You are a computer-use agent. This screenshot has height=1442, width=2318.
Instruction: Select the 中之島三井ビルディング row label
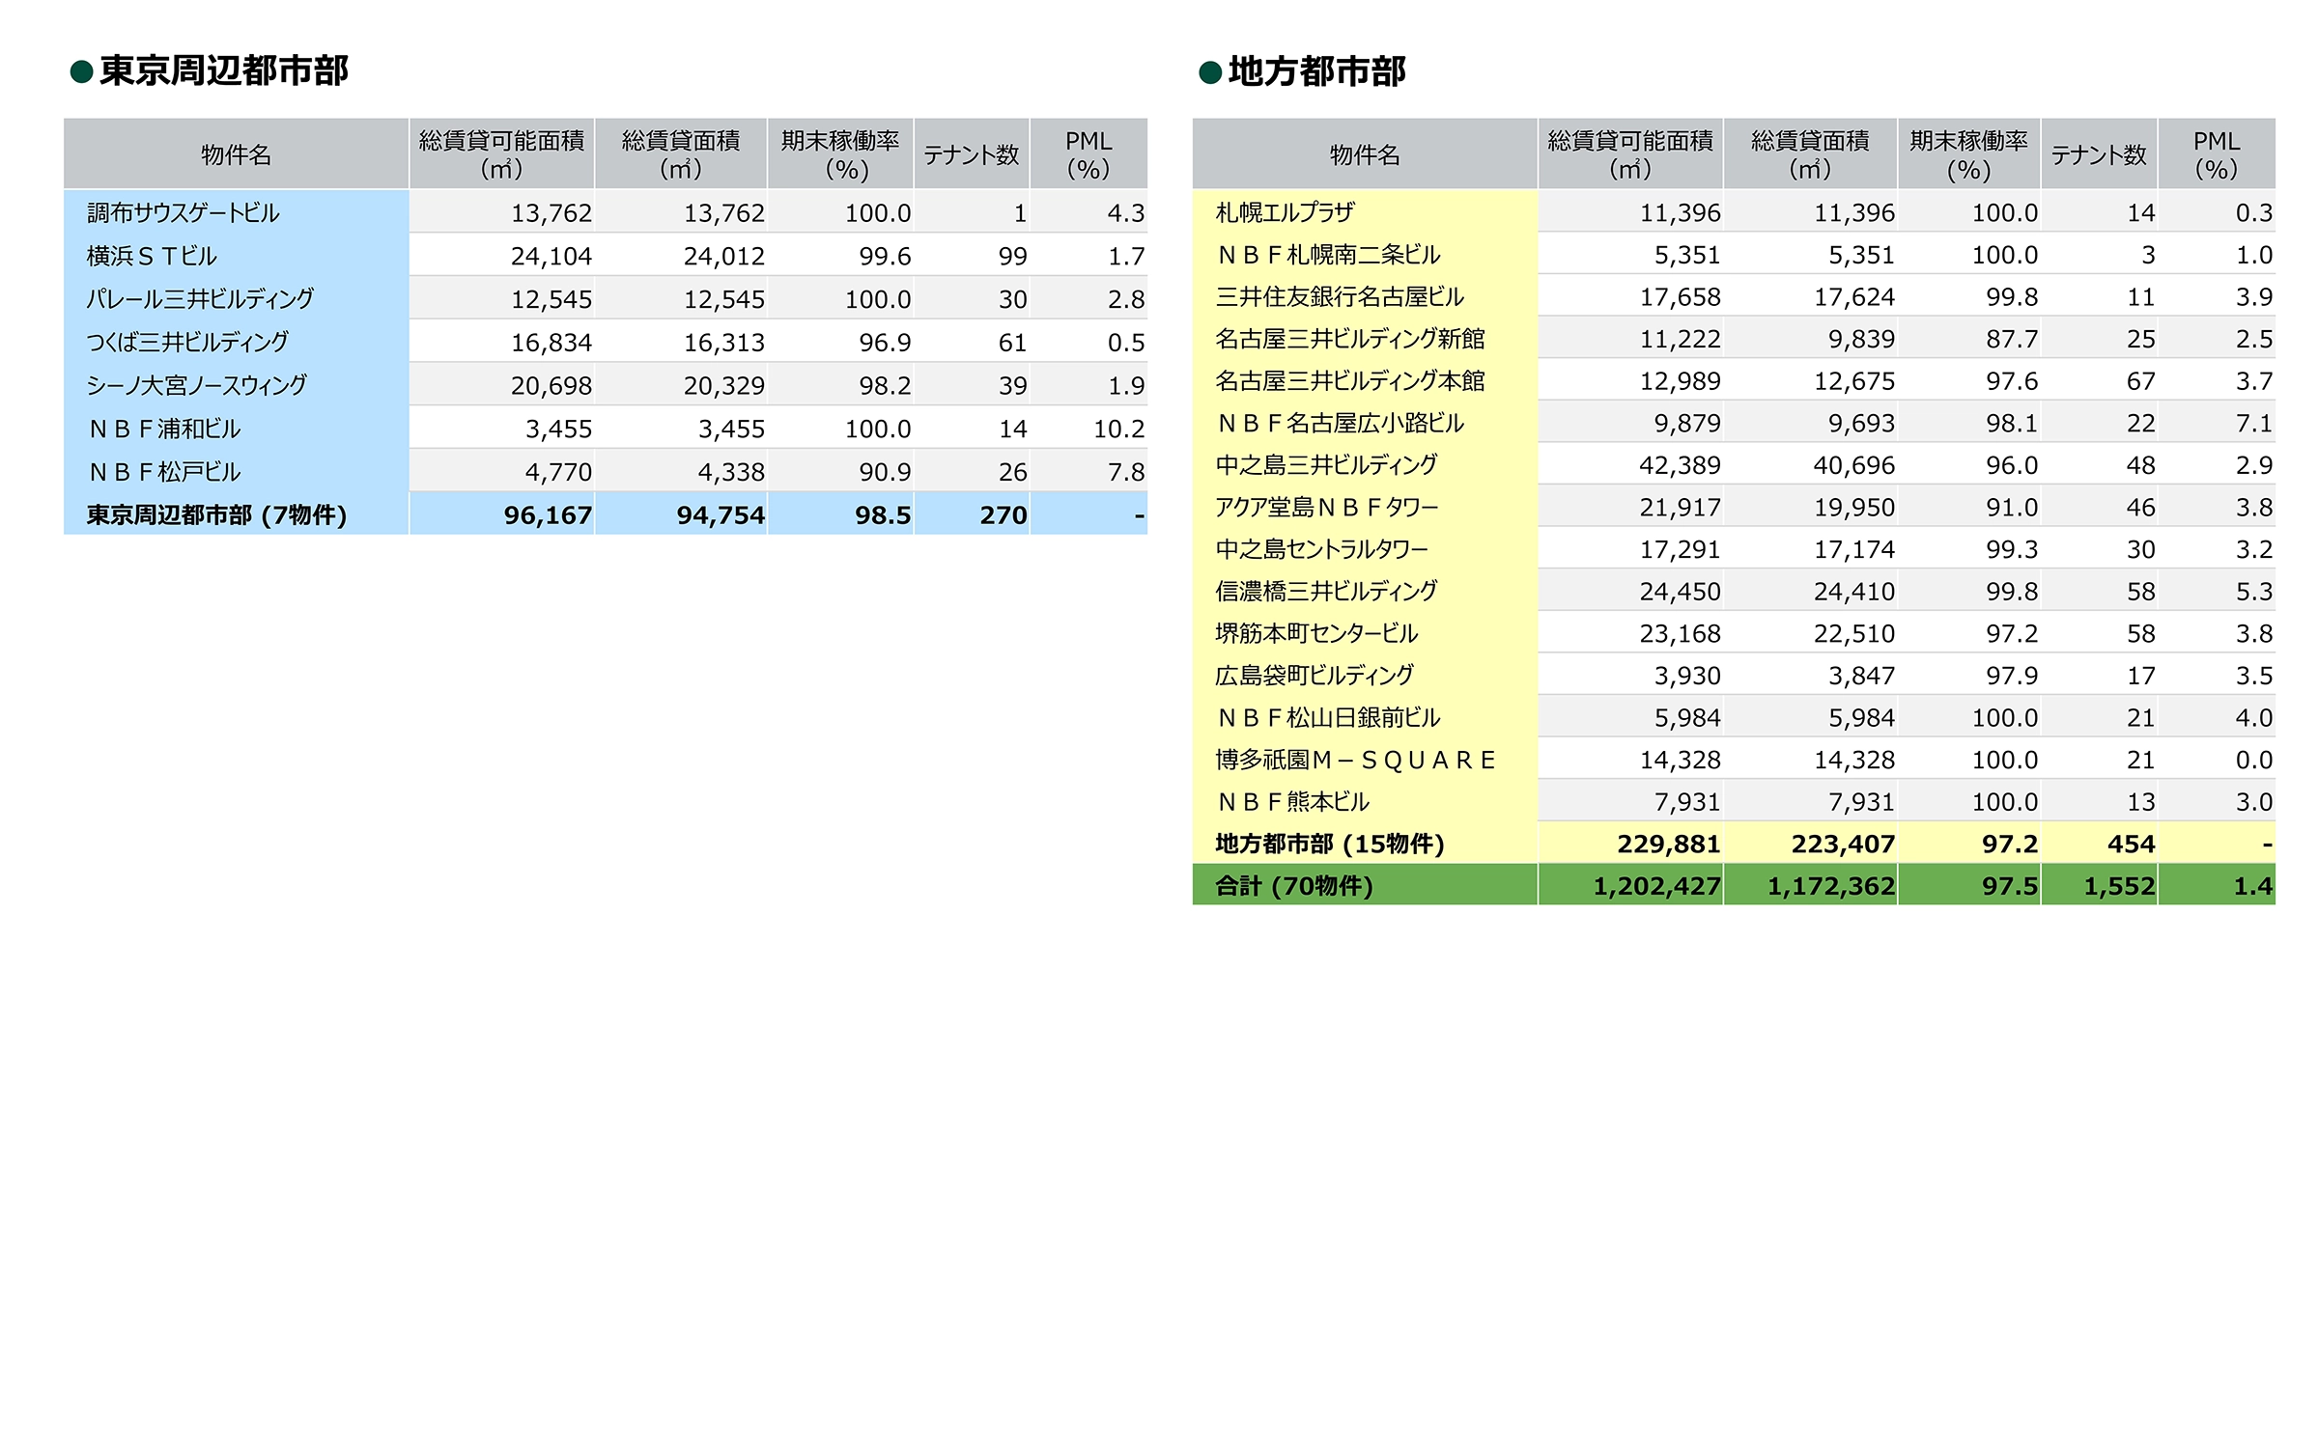tap(1326, 465)
